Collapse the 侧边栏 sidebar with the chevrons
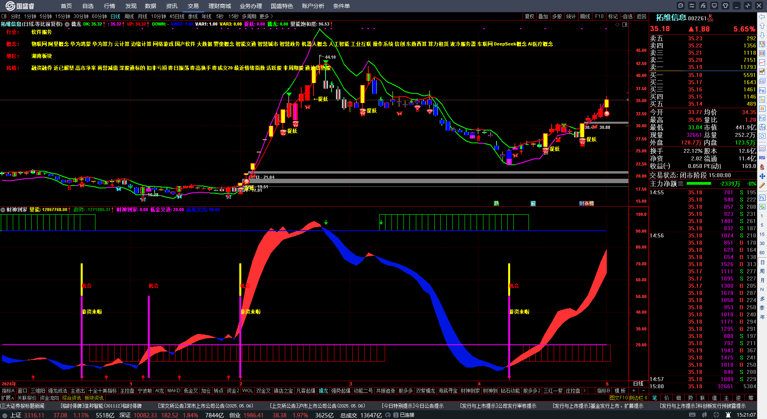Screen dimensions: 767x419 tap(638, 398)
